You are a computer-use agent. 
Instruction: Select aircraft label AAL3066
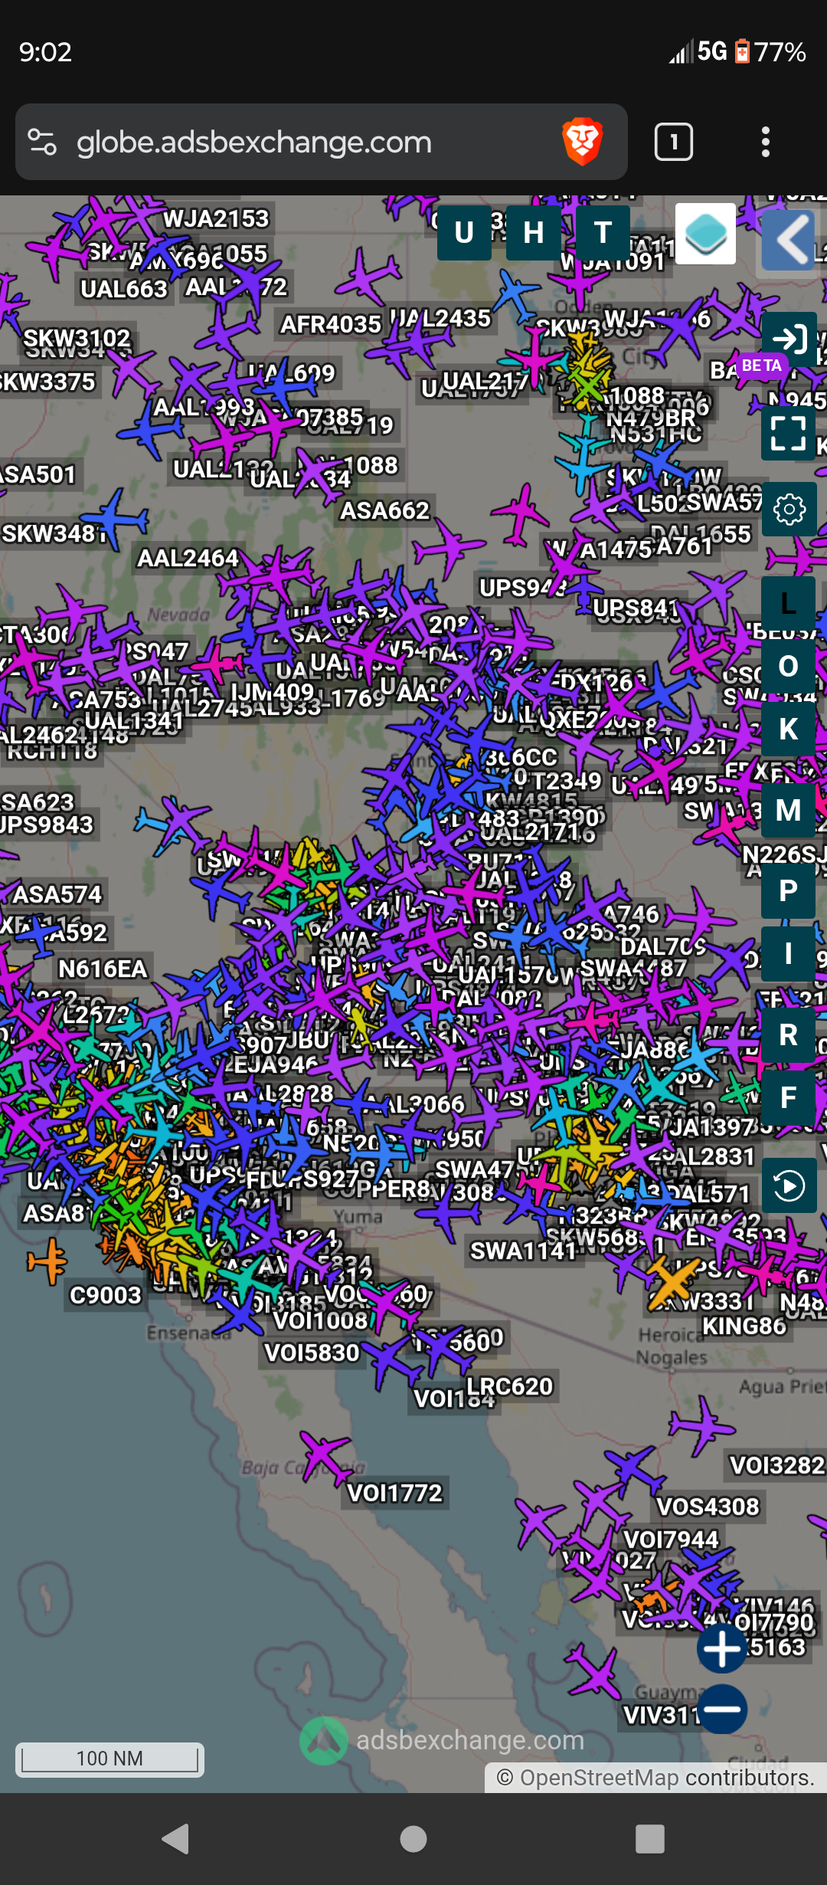(414, 1104)
